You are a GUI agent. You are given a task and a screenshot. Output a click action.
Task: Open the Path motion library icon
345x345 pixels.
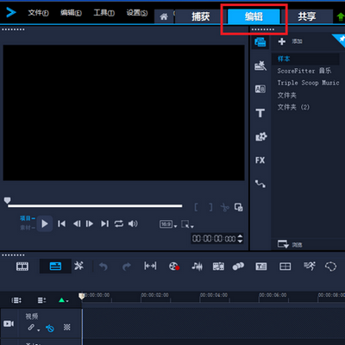(x=260, y=184)
